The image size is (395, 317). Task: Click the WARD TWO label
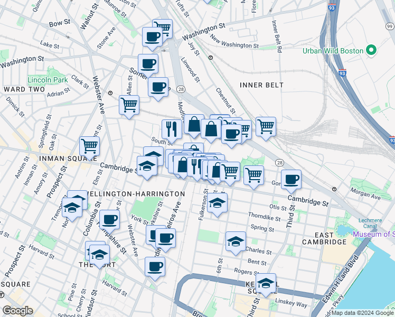click(x=24, y=89)
